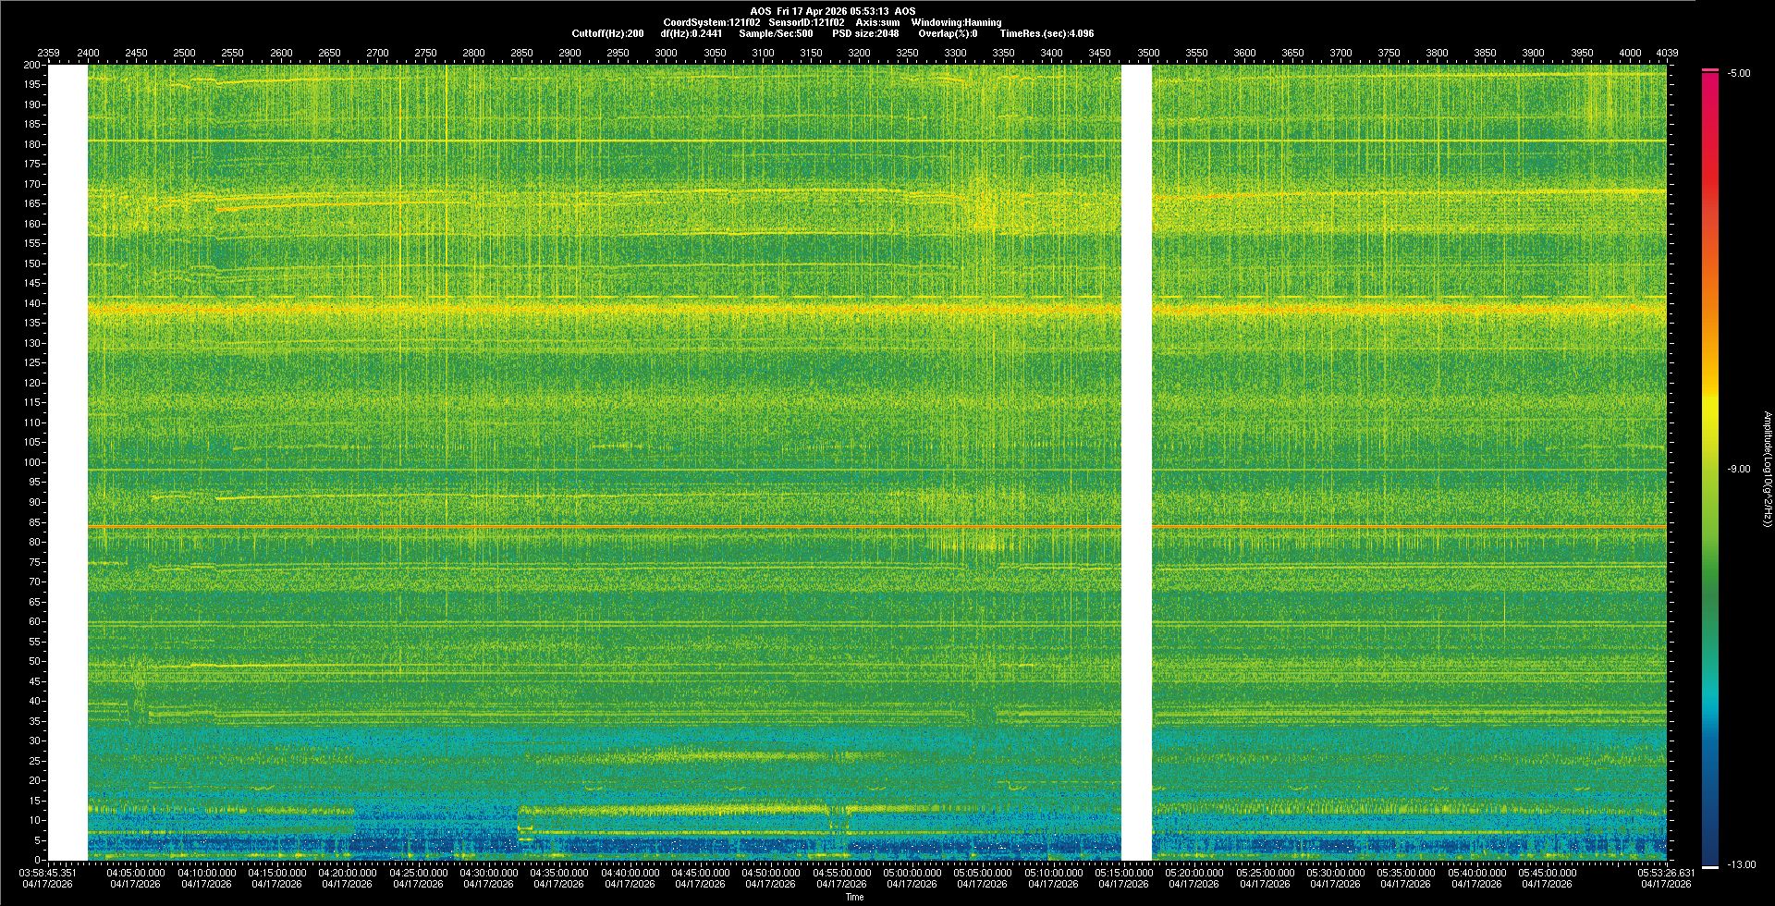Click the 04:30:00.000 time axis label

[x=488, y=873]
